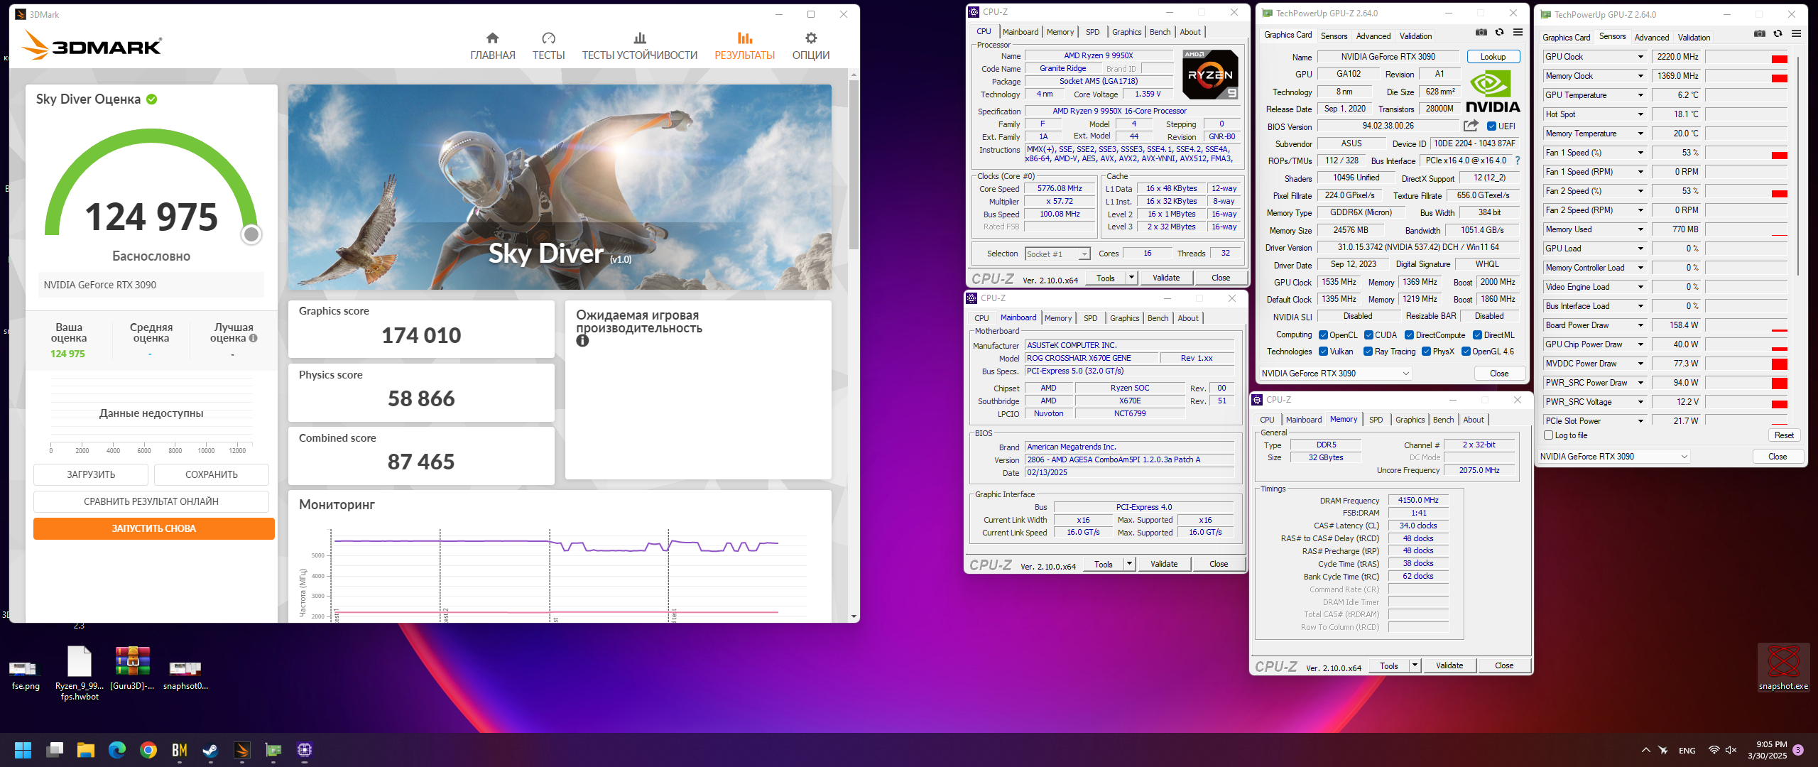Viewport: 1818px width, 767px height.
Task: Open GPU selector dropdown in GPU-Z Graphics Card window
Action: point(1336,374)
